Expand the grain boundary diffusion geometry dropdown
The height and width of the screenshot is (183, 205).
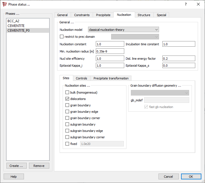(160, 93)
